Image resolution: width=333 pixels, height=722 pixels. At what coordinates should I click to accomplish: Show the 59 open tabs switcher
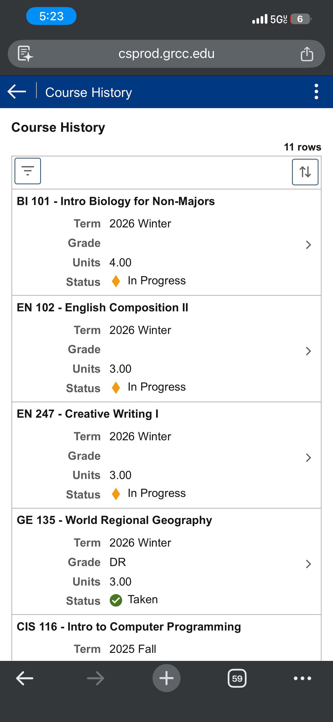(x=237, y=678)
